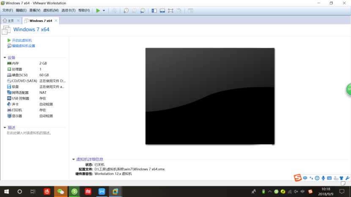The image size is (351, 197).
Task: Click the Sogou S logo on IME bar
Action: click(297, 178)
